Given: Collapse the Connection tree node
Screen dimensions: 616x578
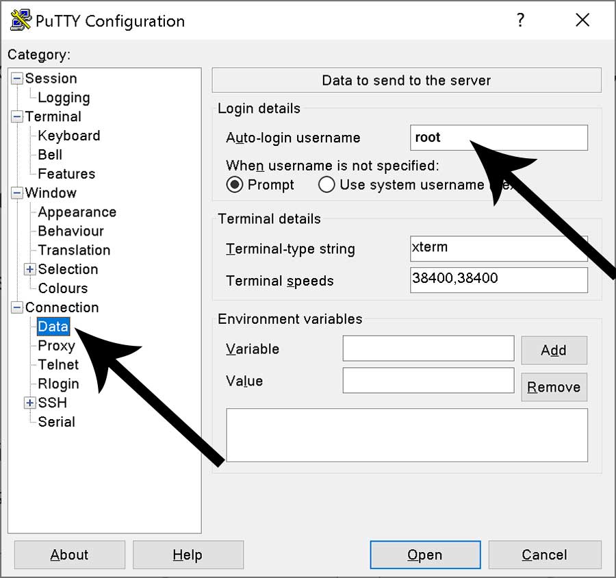Looking at the screenshot, I should point(17,308).
